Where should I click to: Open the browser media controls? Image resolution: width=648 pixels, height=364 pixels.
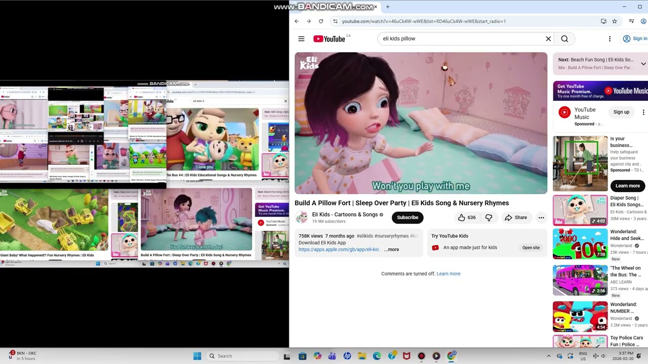tap(631, 21)
